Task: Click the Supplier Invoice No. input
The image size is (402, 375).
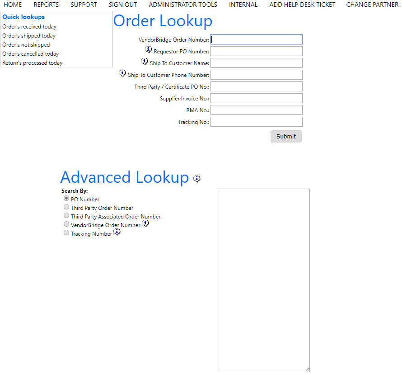Action: 257,98
